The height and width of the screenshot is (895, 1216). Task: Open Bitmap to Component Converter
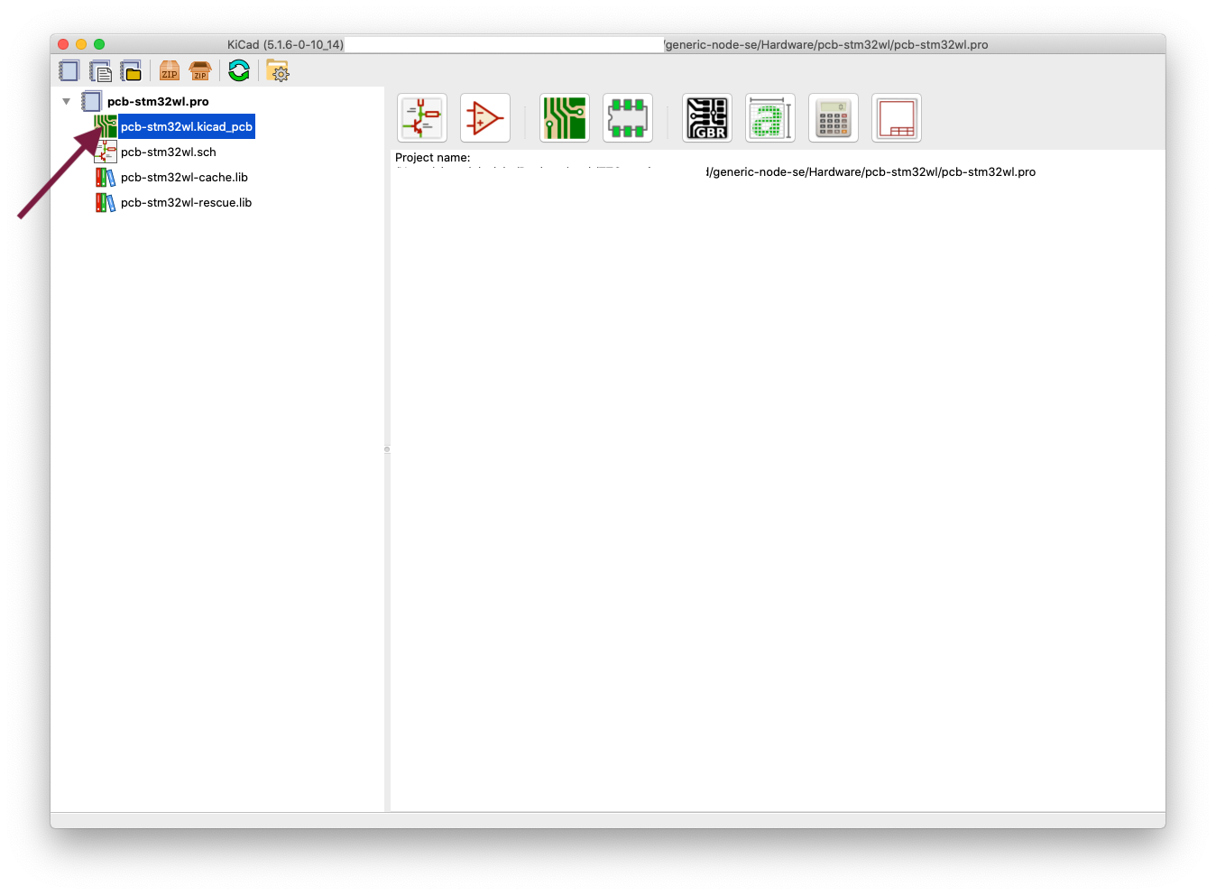click(x=770, y=118)
